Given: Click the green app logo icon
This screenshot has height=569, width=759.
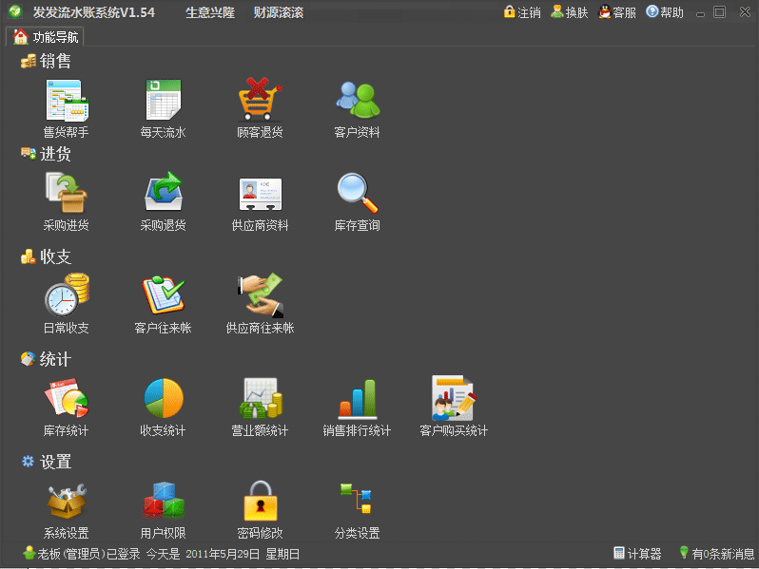Looking at the screenshot, I should (x=15, y=11).
